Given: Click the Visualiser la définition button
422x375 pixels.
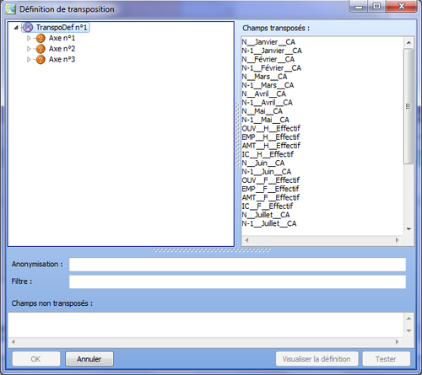Looking at the screenshot, I should point(316,359).
